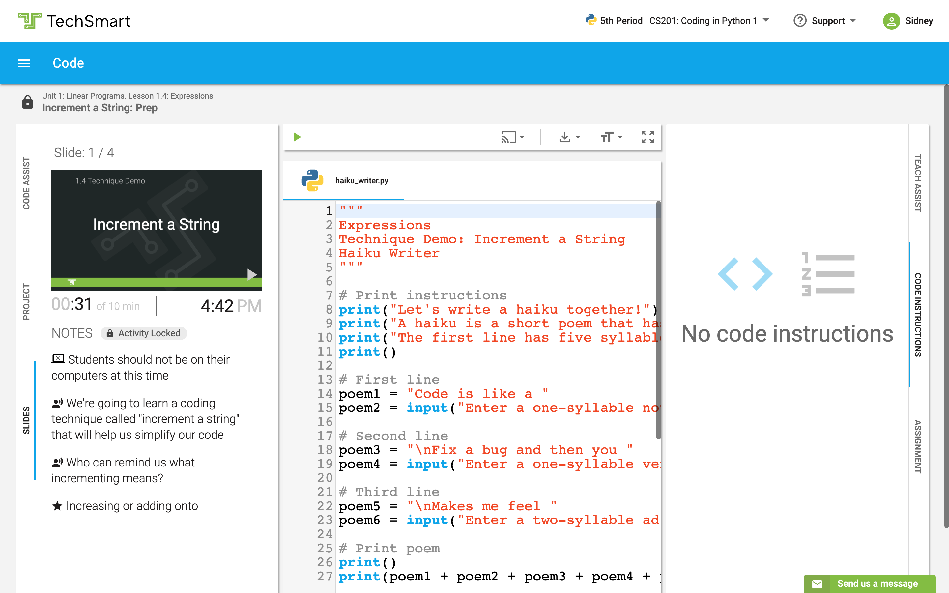
Task: Click the Sidney user profile button
Action: [x=907, y=20]
